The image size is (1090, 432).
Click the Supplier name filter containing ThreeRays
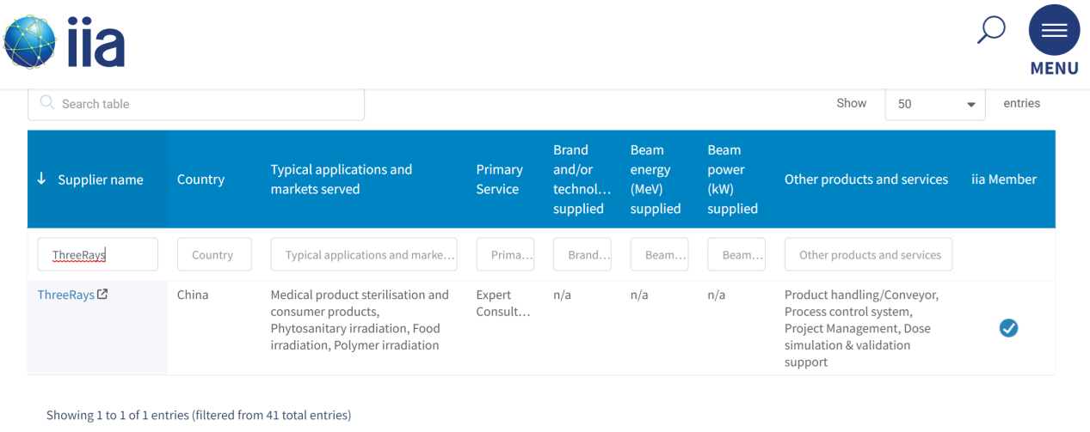(x=98, y=254)
